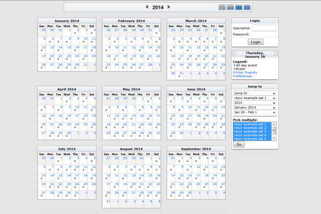Click next day icon beside Thursday, January 30
The image size is (321, 214).
tap(277, 54)
